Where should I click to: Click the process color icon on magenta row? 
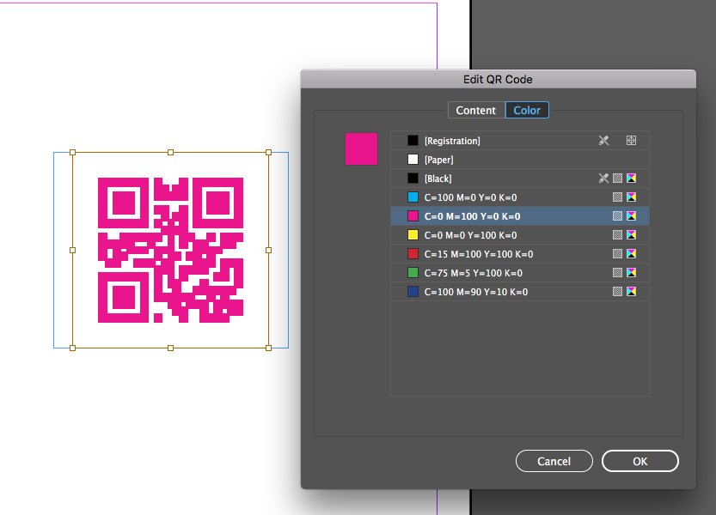[617, 216]
